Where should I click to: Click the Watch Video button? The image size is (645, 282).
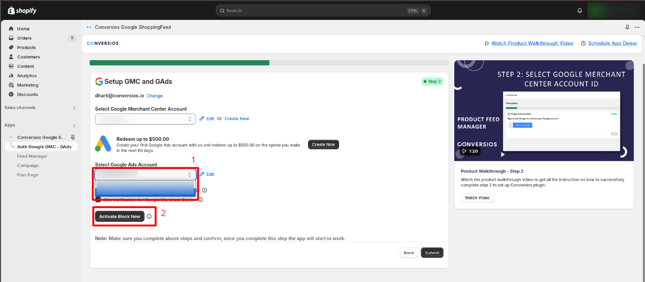coord(477,198)
